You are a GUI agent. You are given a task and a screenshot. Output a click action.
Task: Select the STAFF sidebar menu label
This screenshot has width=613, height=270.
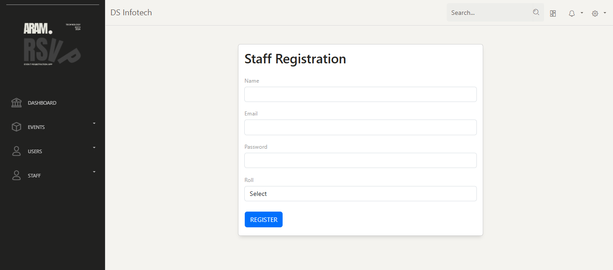34,176
